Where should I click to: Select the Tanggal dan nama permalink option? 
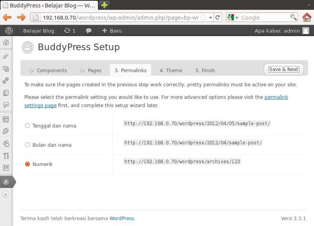tap(27, 126)
